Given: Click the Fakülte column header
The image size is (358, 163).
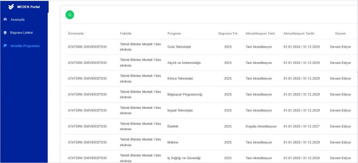Looking at the screenshot, I should pos(126,34).
